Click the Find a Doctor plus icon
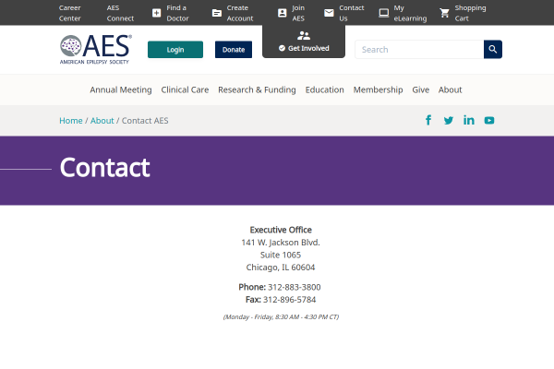The height and width of the screenshot is (369, 554). pyautogui.click(x=157, y=13)
